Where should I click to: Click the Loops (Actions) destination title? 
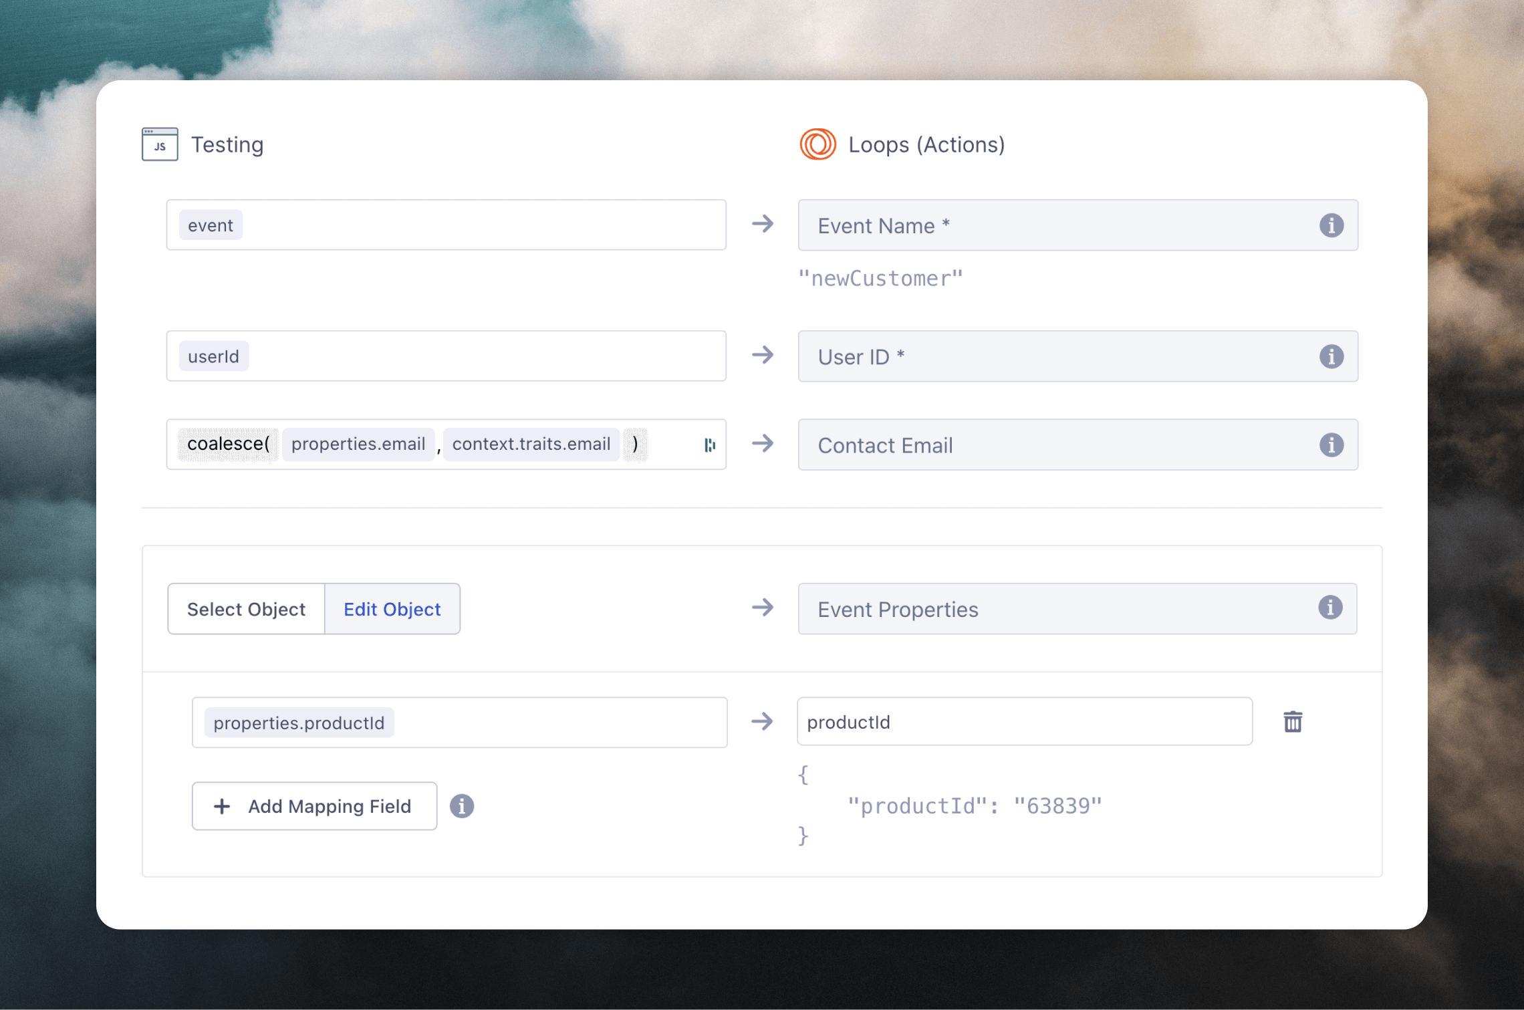(x=926, y=144)
